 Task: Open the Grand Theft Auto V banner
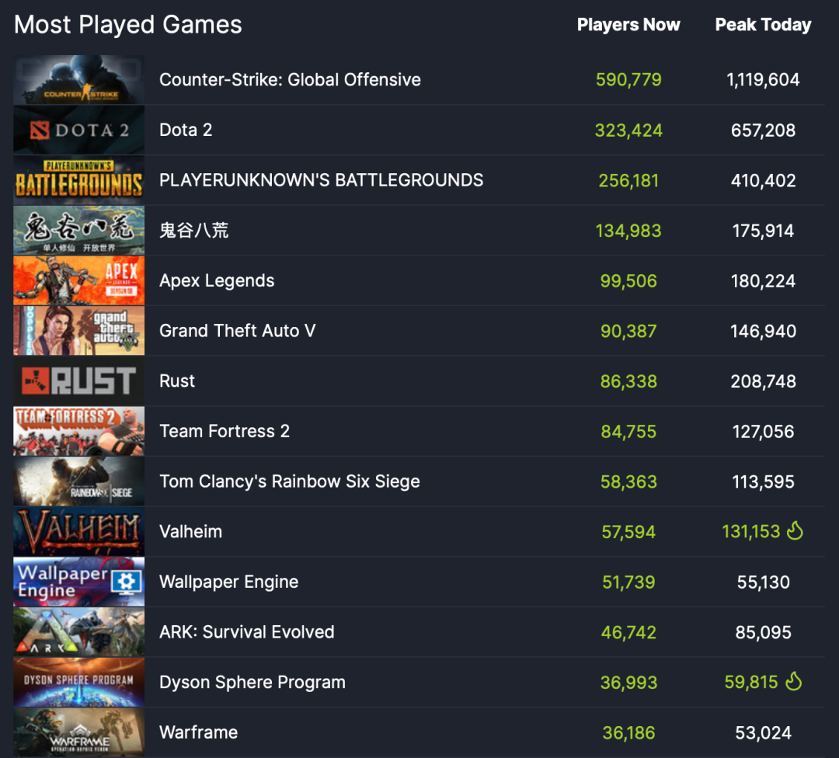[78, 331]
